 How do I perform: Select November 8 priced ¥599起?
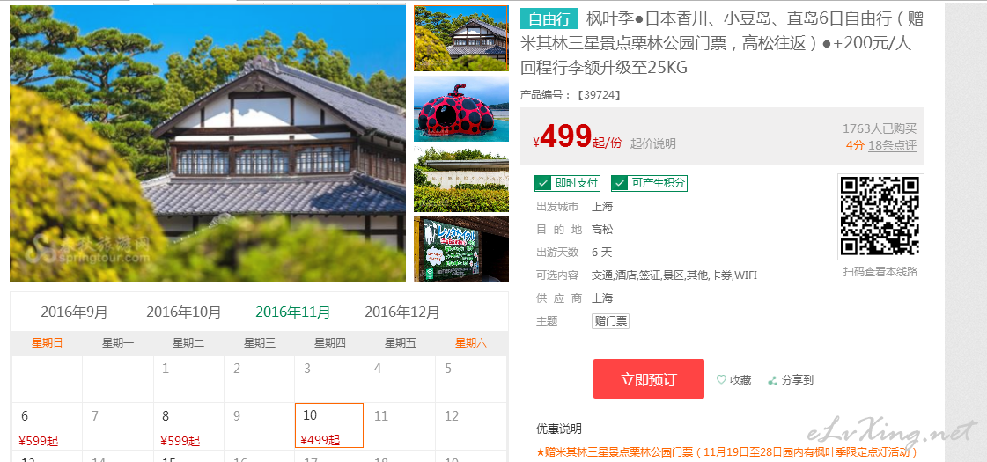click(188, 426)
